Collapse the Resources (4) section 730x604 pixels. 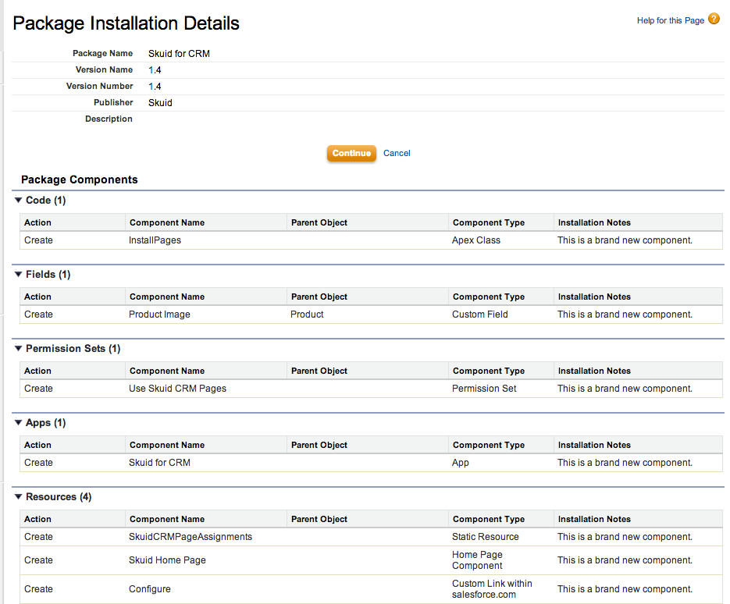(20, 497)
